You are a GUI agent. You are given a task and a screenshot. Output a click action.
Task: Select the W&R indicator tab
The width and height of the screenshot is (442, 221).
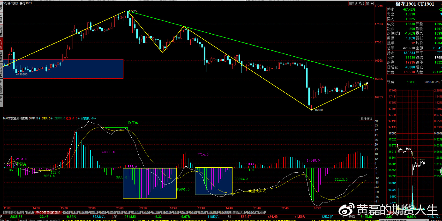coord(94,213)
